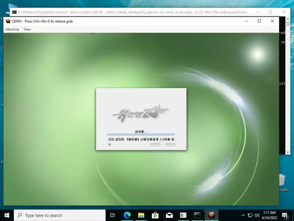The width and height of the screenshot is (294, 221).
Task: Open the Windows Start menu
Action: [x=7, y=215]
